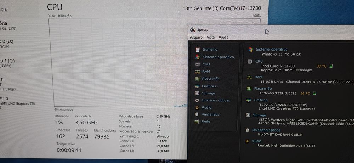Click the Windows 11 Pro 64-bit text
The image size is (354, 163).
(281, 54)
